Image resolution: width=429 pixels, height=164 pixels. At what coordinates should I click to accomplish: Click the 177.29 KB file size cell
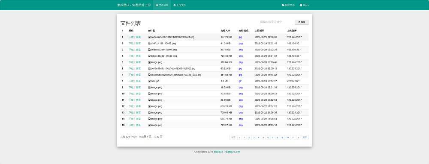pyautogui.click(x=226, y=37)
